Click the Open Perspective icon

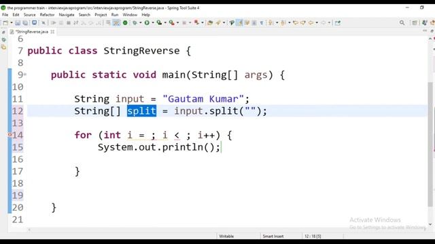[x=415, y=22]
